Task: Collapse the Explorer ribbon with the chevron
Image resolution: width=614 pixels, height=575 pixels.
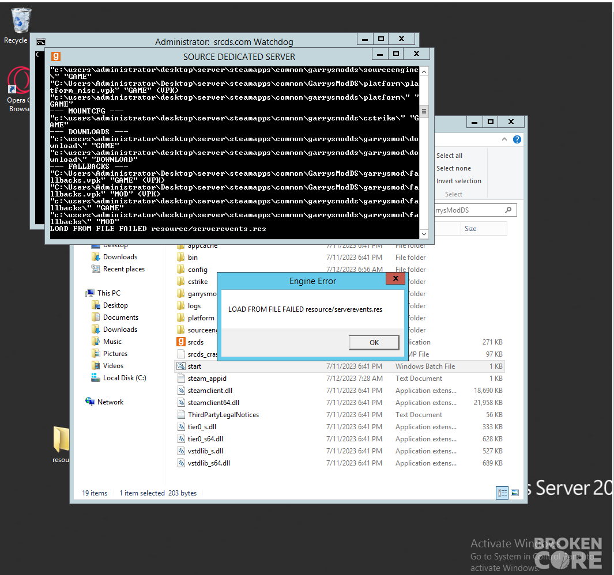Action: [x=504, y=139]
